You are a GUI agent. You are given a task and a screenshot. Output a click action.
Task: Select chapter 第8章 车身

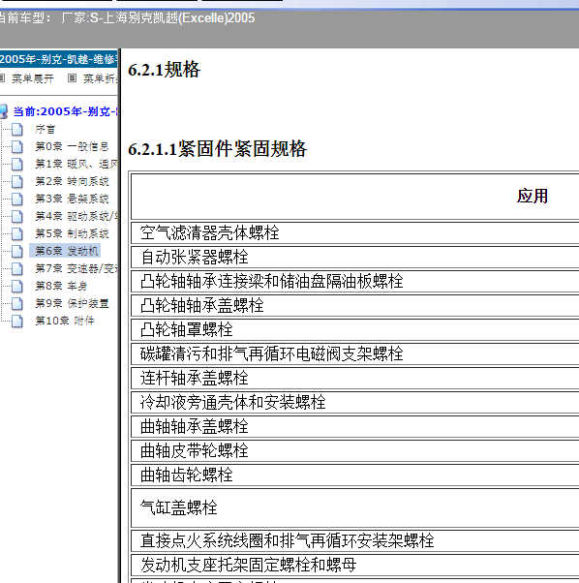[61, 287]
